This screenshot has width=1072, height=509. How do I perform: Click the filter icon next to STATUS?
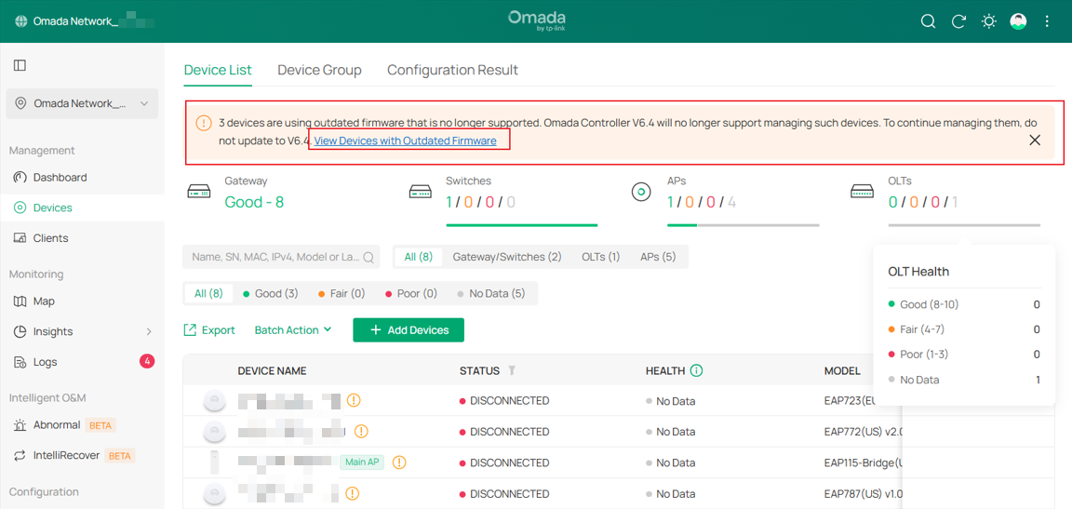(x=512, y=371)
